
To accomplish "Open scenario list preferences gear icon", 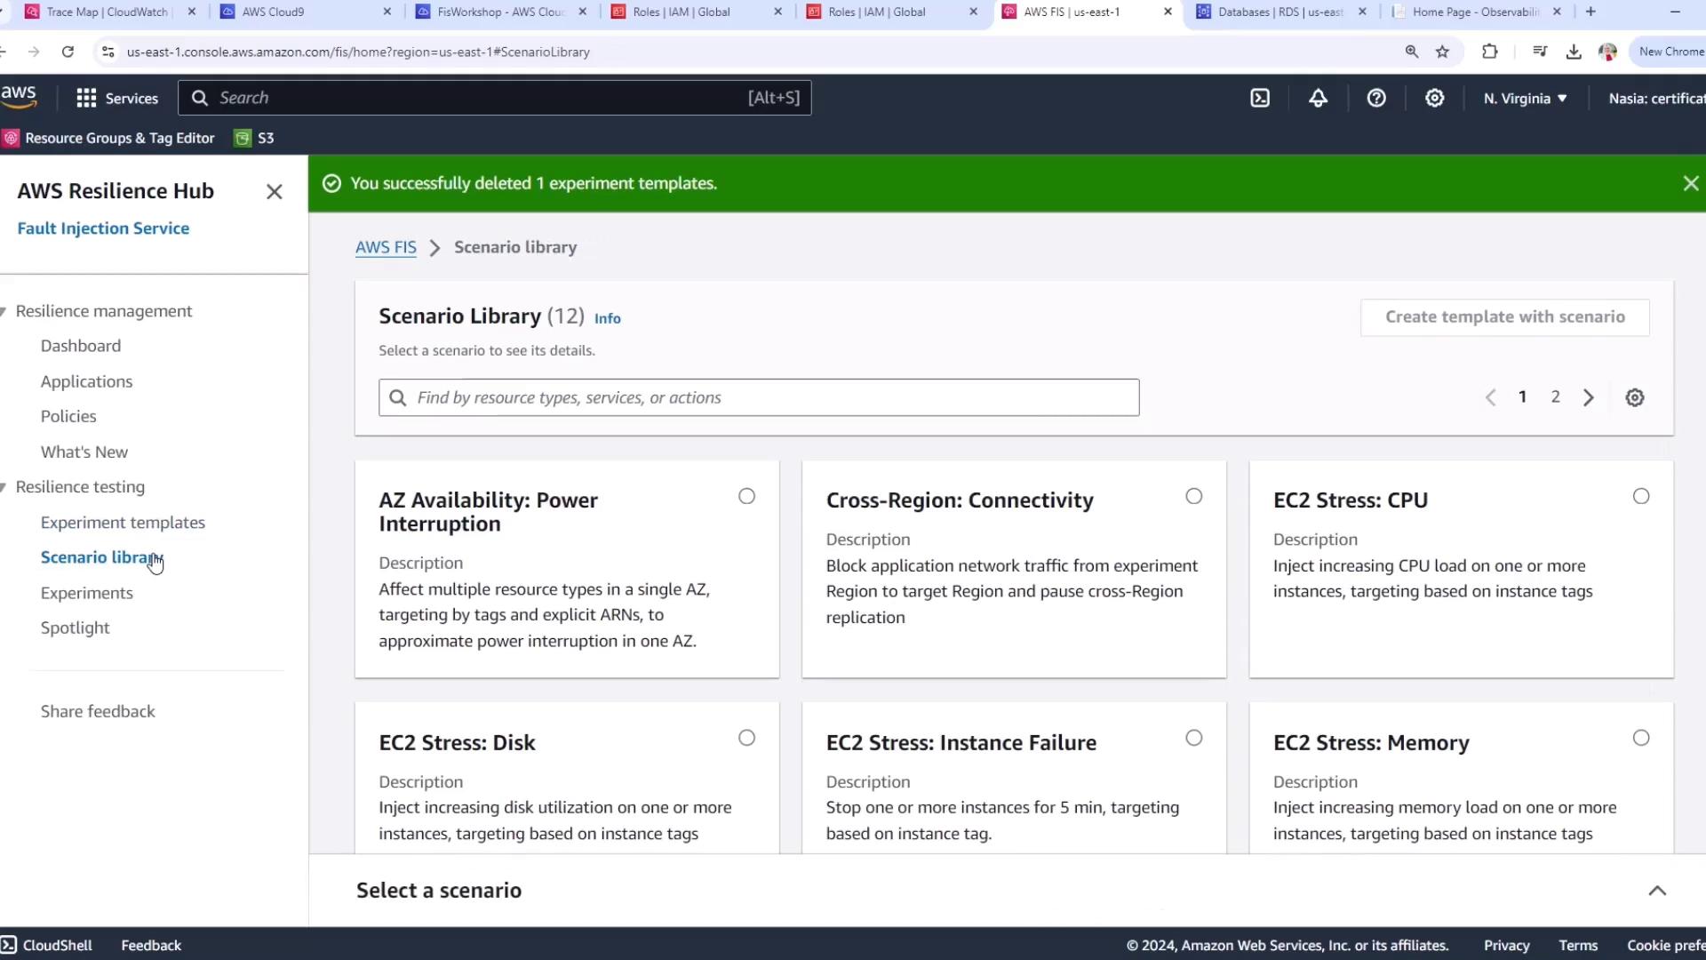I will pos(1634,397).
